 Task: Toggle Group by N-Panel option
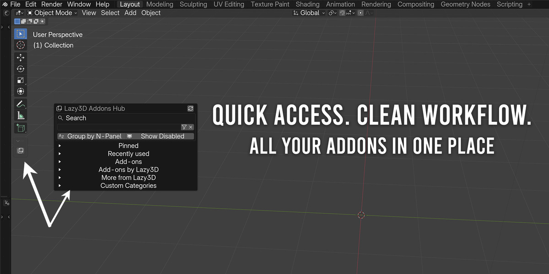point(91,136)
